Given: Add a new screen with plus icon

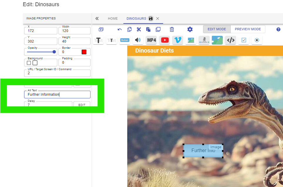Looking at the screenshot, I should tap(101, 29).
